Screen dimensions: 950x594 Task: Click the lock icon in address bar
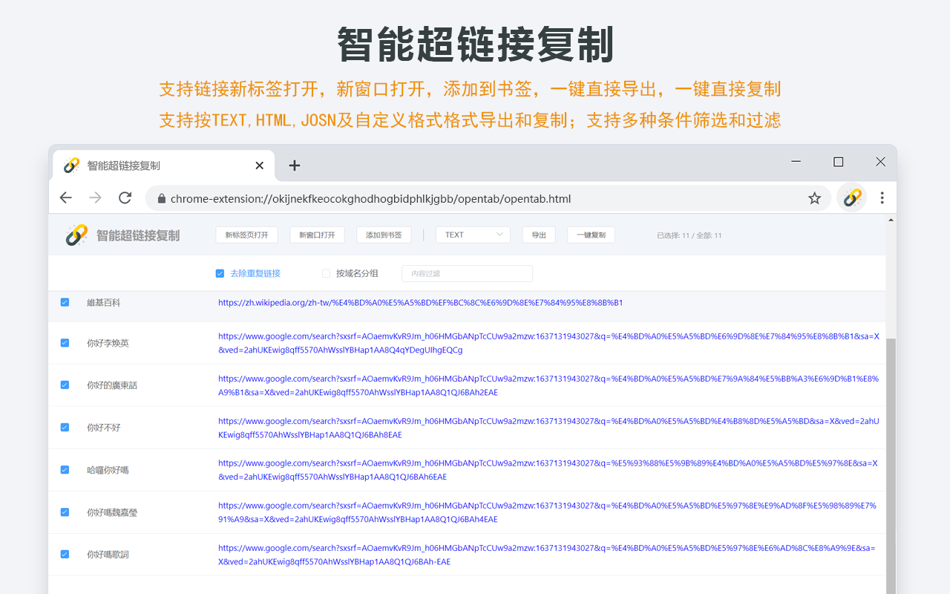[x=160, y=199]
